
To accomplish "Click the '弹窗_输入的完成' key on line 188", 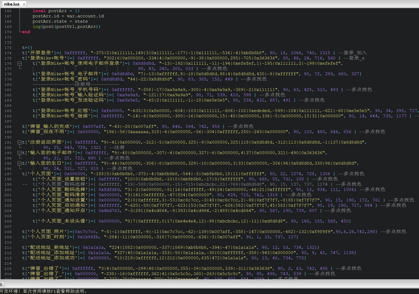I will (50, 126).
